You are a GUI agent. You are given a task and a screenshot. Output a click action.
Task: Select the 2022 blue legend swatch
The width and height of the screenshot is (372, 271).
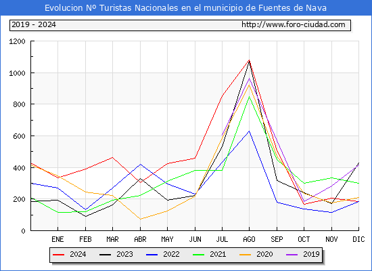pyautogui.click(x=152, y=255)
